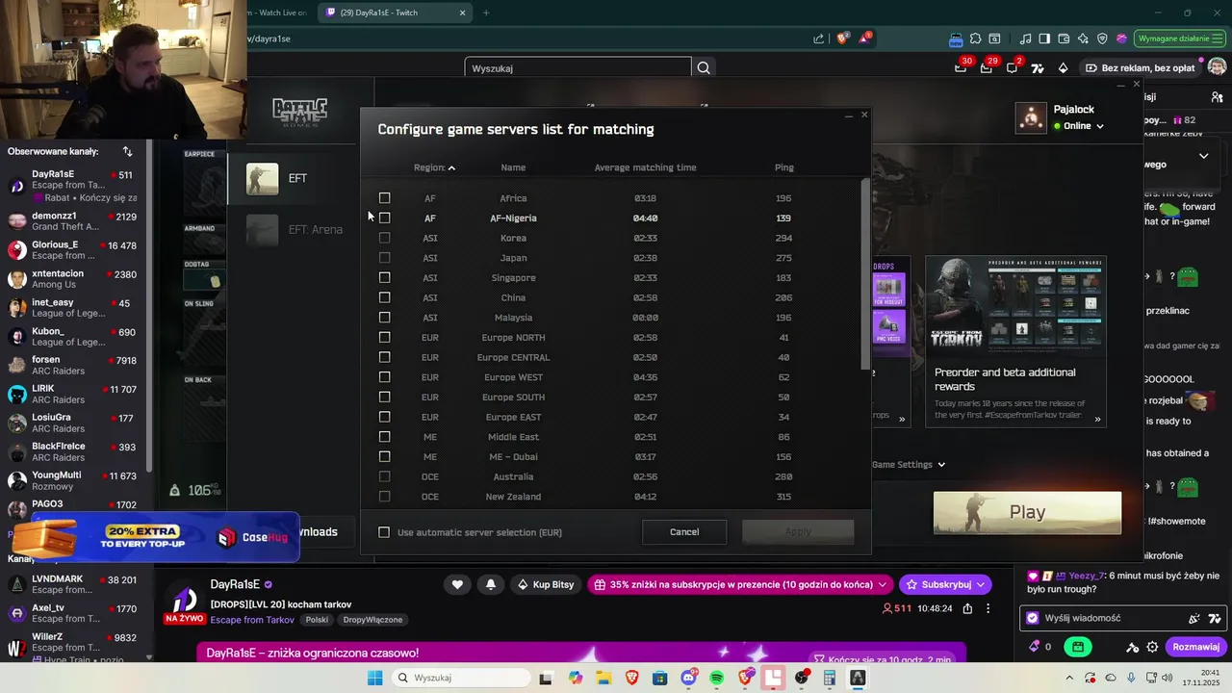Open Twitch notifications with 30 badge
The height and width of the screenshot is (693, 1232).
[x=961, y=67]
